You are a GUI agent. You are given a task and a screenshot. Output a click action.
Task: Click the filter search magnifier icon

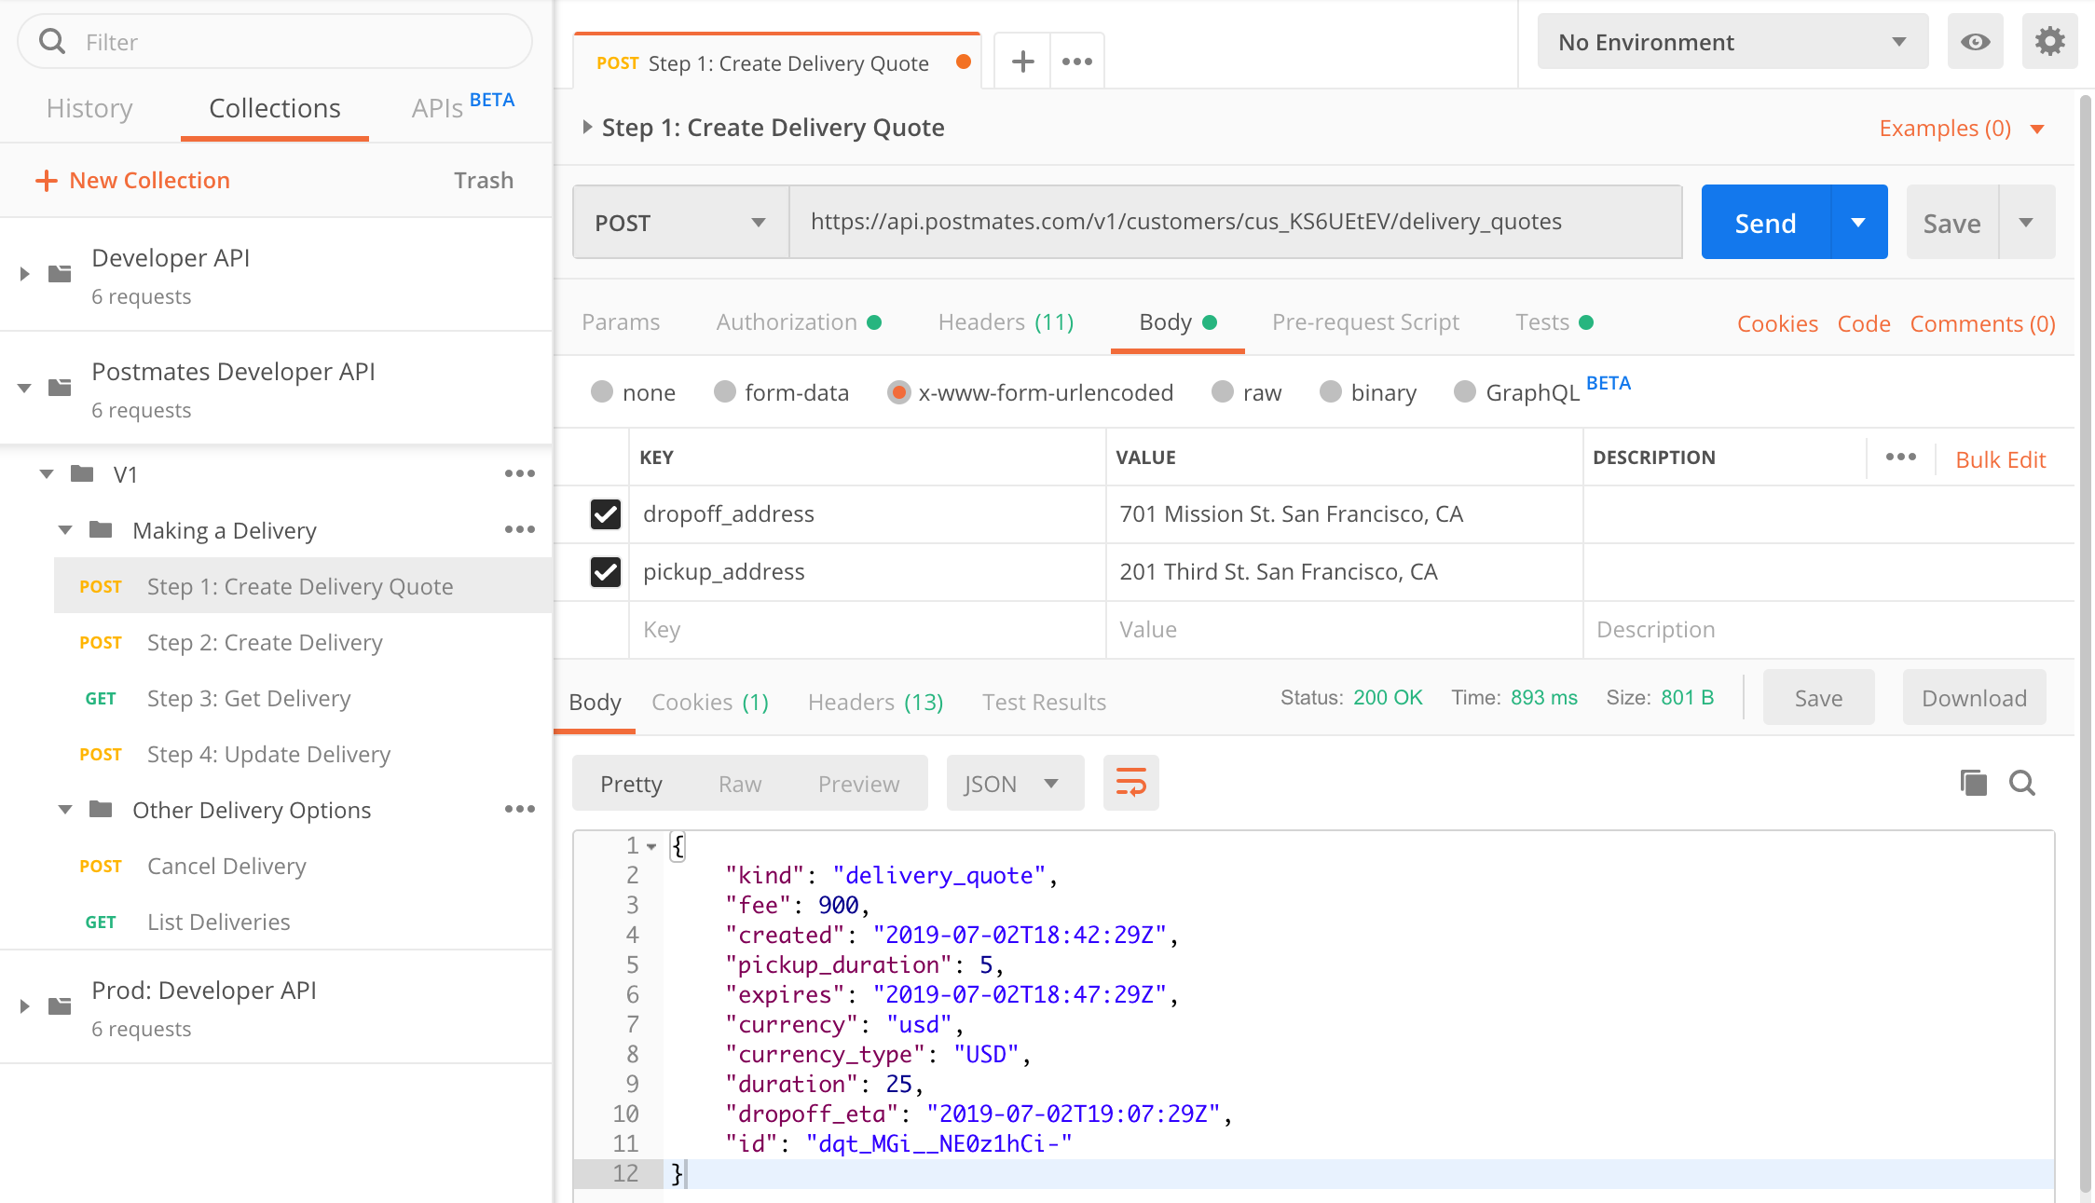(52, 42)
